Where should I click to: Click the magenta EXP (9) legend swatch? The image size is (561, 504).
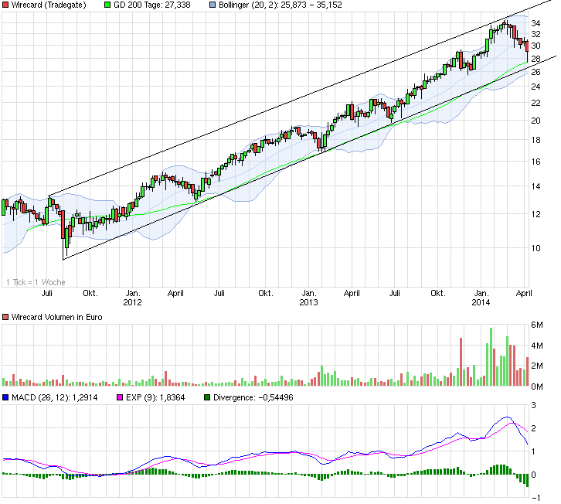pyautogui.click(x=120, y=397)
